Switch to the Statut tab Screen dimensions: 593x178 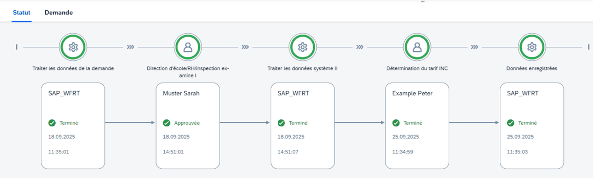pos(22,13)
